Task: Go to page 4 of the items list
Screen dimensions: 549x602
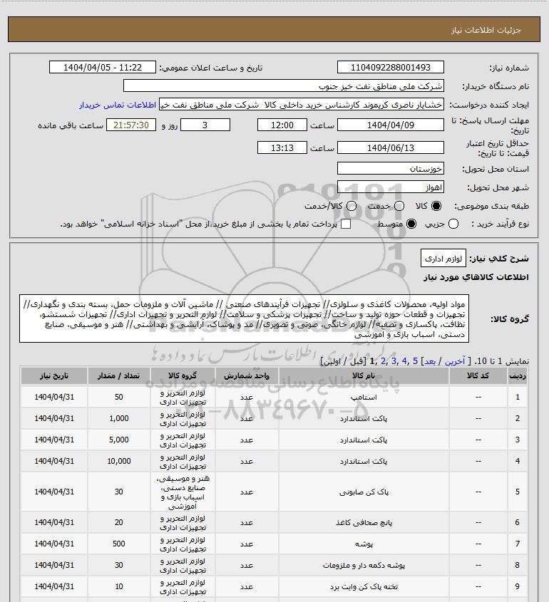Action: pos(404,361)
